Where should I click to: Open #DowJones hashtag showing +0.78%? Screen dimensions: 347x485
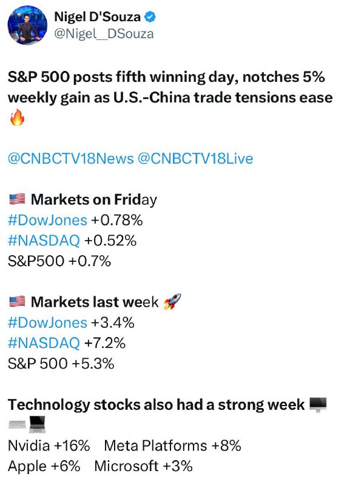coord(48,220)
